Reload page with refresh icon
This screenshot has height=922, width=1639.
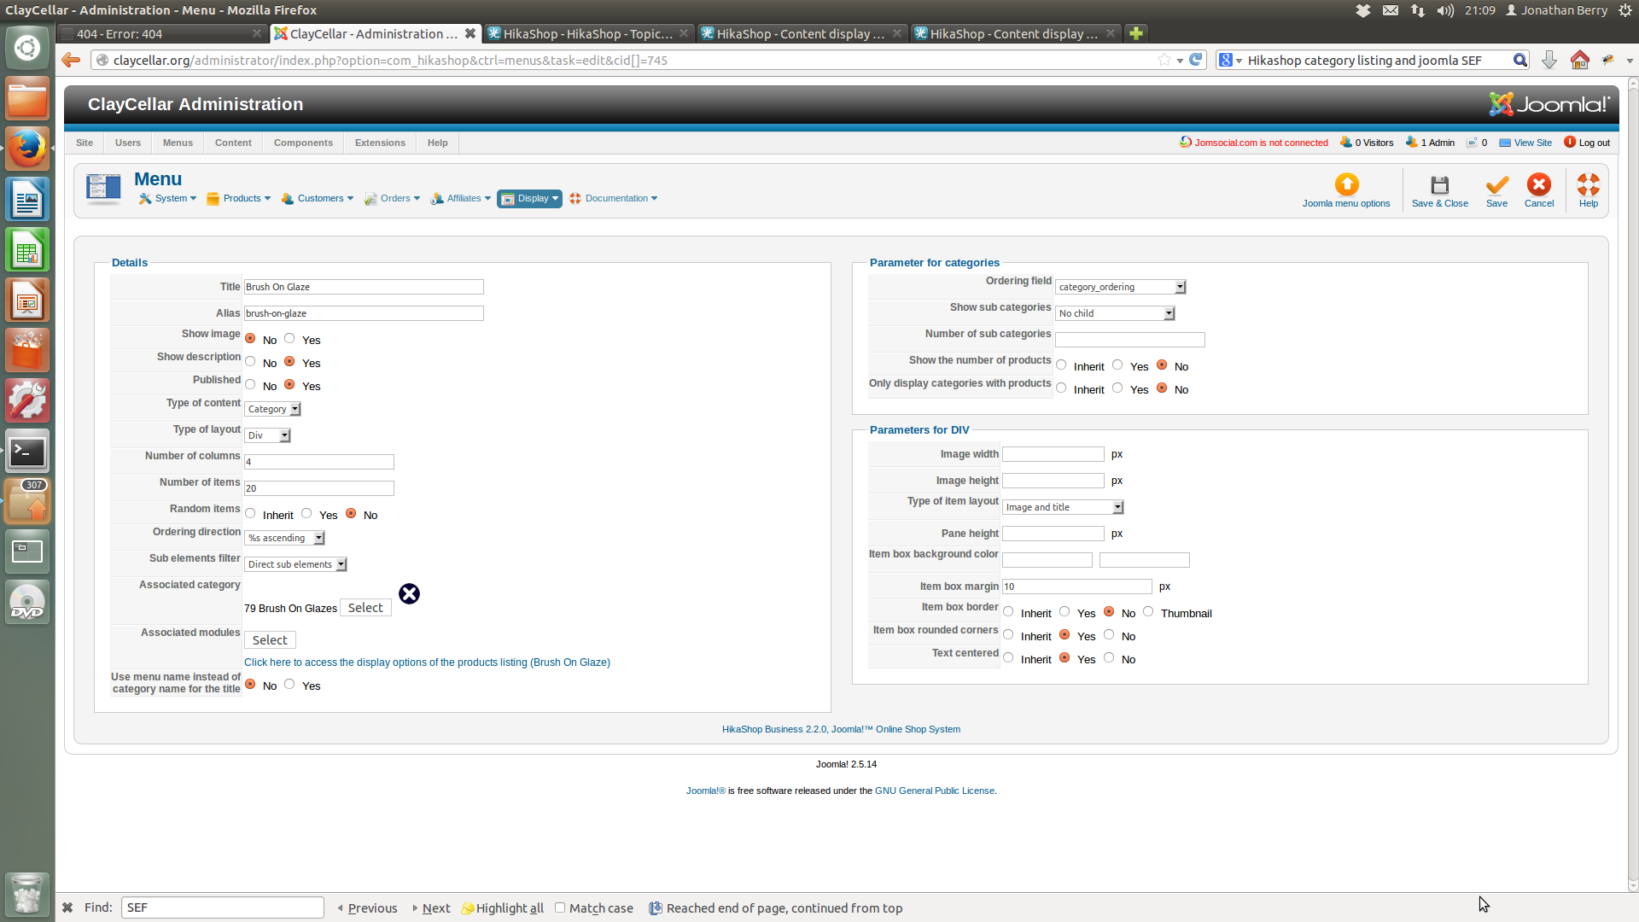(1196, 60)
